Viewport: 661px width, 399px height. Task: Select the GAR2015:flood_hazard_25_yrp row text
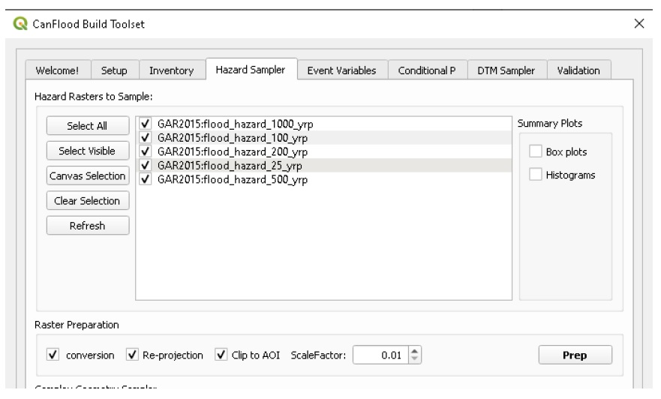pyautogui.click(x=230, y=166)
